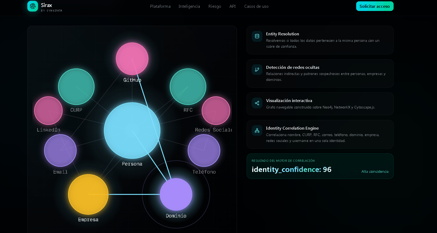Click the Email label text
This screenshot has width=437, height=233.
pyautogui.click(x=60, y=172)
